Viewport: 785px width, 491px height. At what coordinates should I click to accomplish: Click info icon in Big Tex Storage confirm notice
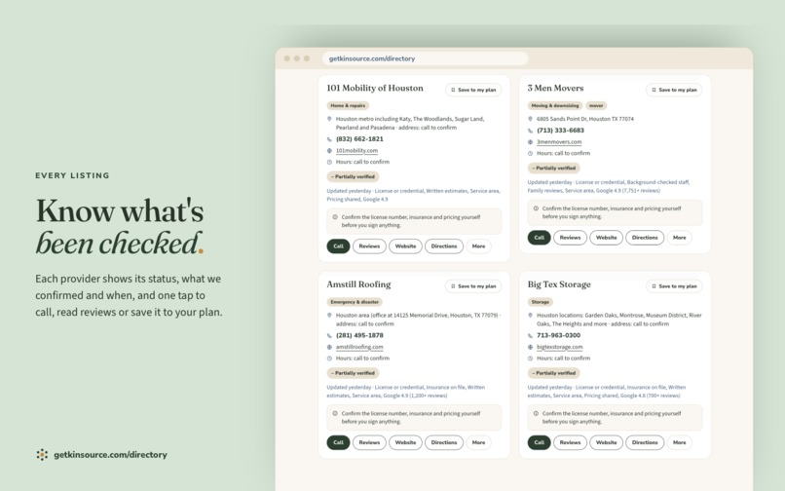point(536,413)
